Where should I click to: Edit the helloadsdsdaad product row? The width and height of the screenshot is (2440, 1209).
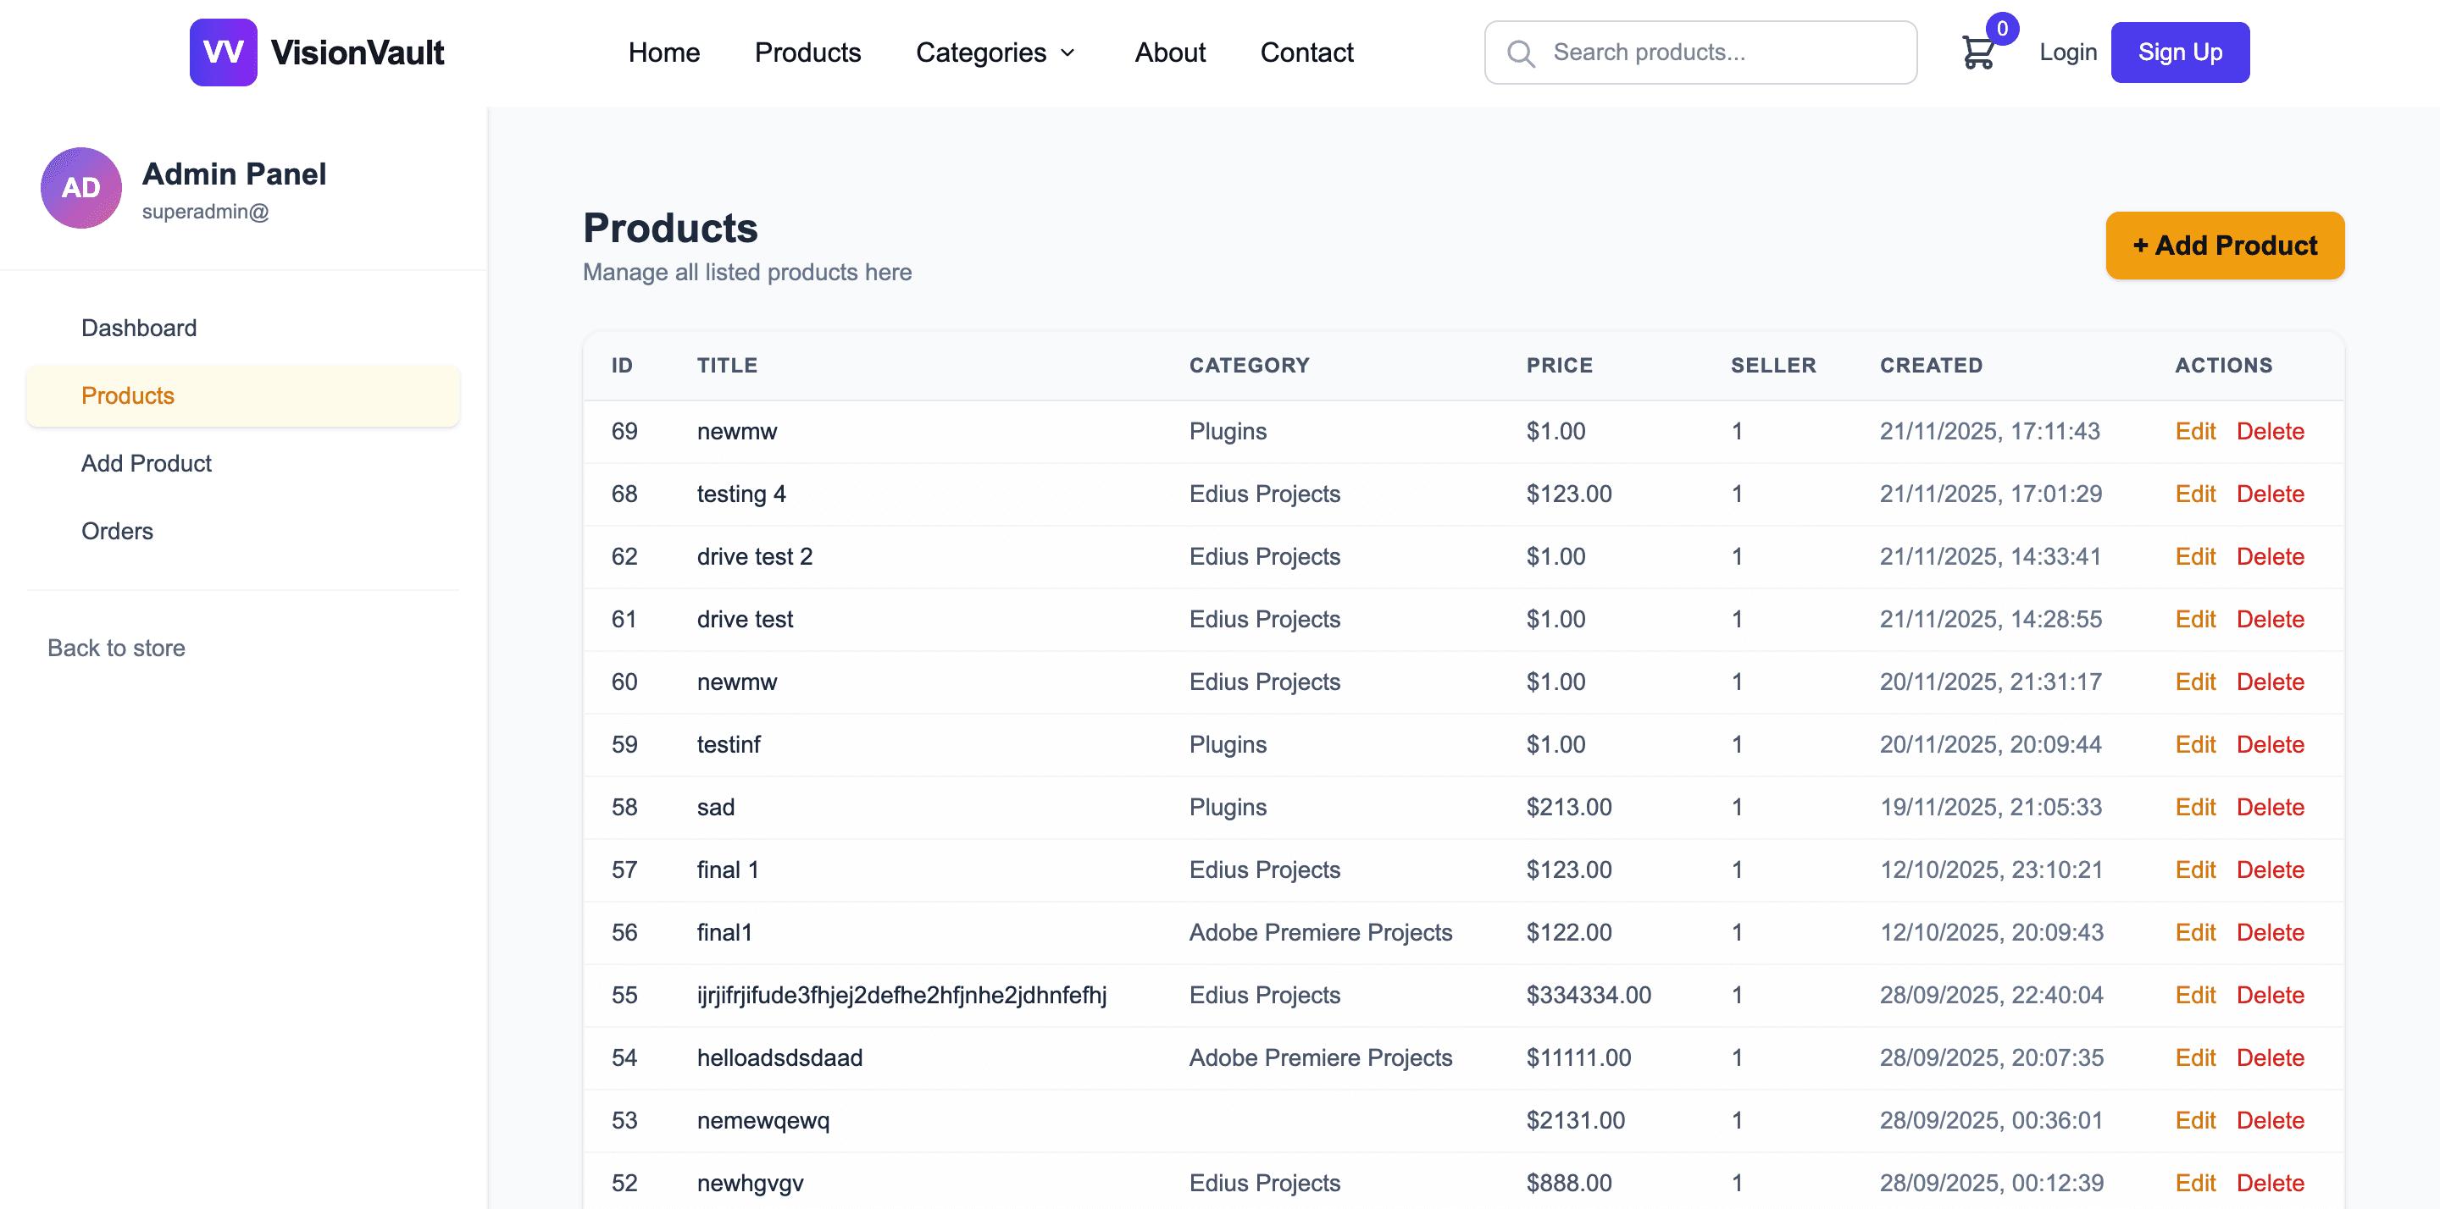[x=2194, y=1057]
